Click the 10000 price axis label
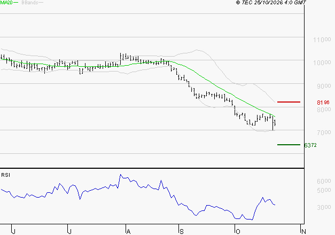Viewport: 335px width, 235px height. point(322,63)
